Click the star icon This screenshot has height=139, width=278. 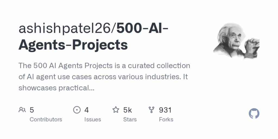[116, 110]
